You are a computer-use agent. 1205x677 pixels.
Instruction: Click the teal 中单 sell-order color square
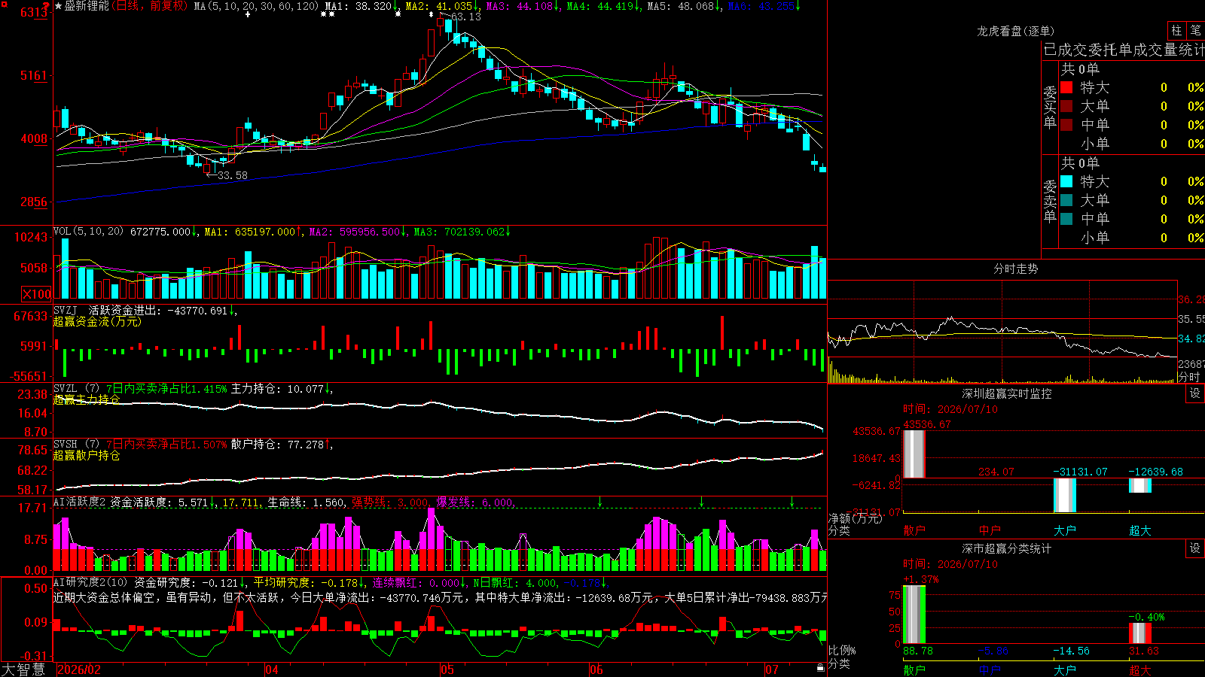(x=1066, y=219)
